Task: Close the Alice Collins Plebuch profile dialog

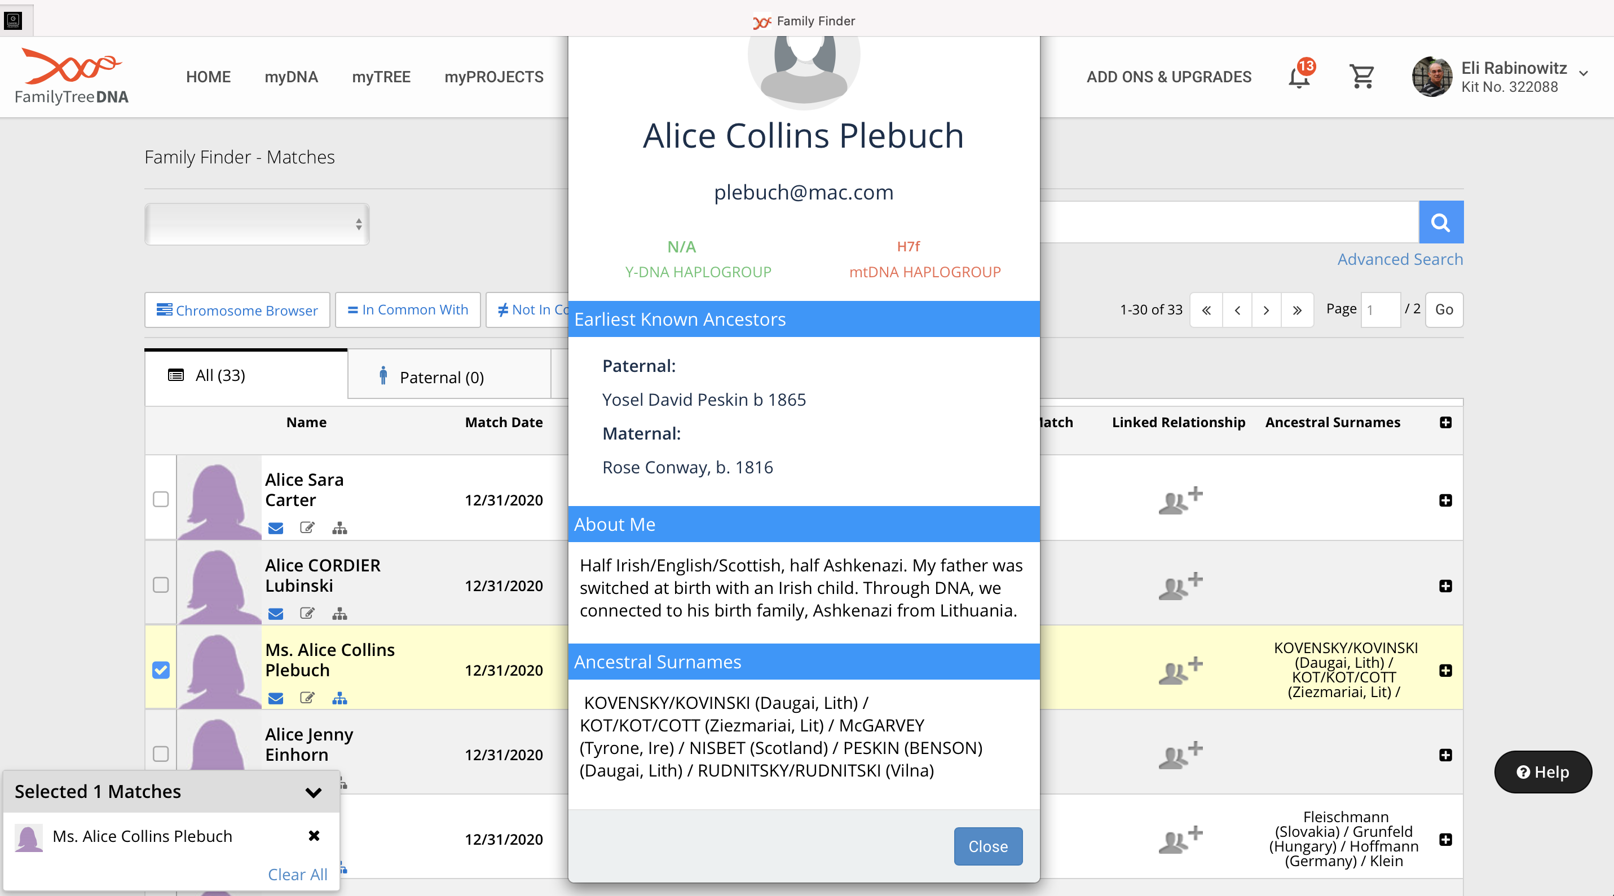Action: (x=987, y=846)
